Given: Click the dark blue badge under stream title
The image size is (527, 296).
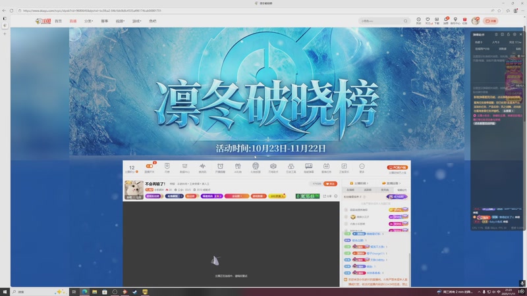Looking at the screenshot, I should click(x=174, y=196).
